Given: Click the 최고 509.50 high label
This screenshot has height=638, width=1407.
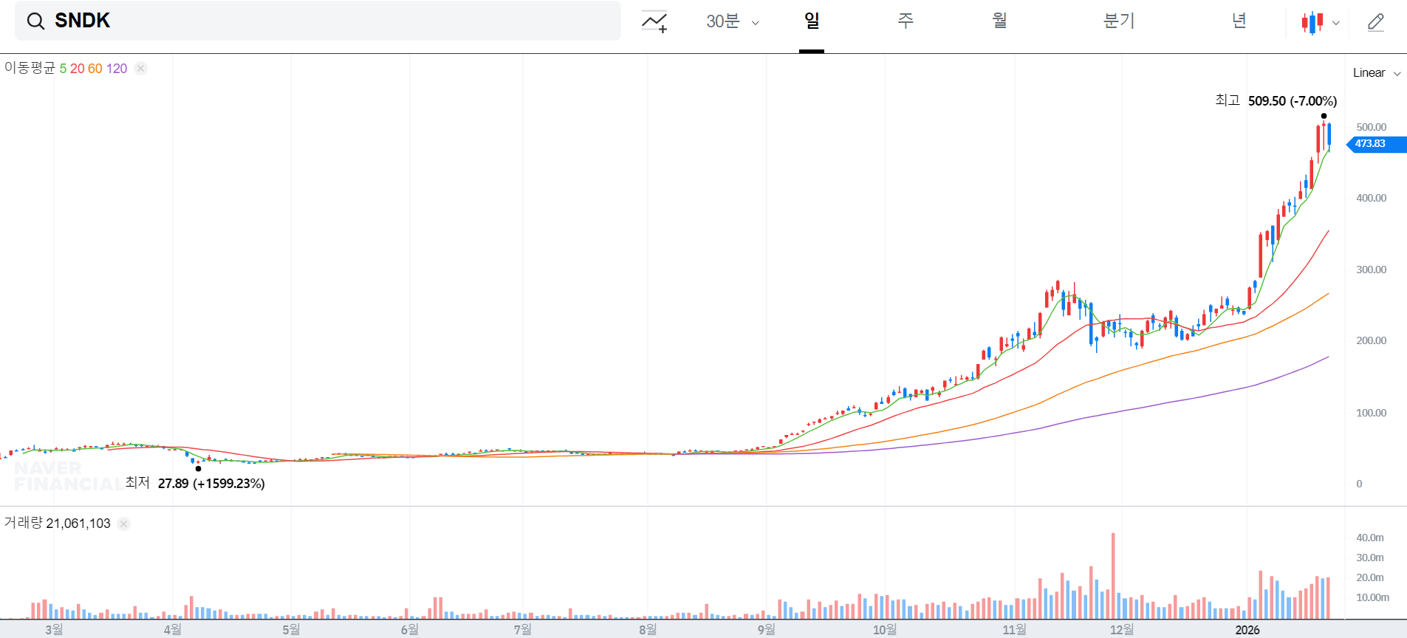Looking at the screenshot, I should point(1276,100).
